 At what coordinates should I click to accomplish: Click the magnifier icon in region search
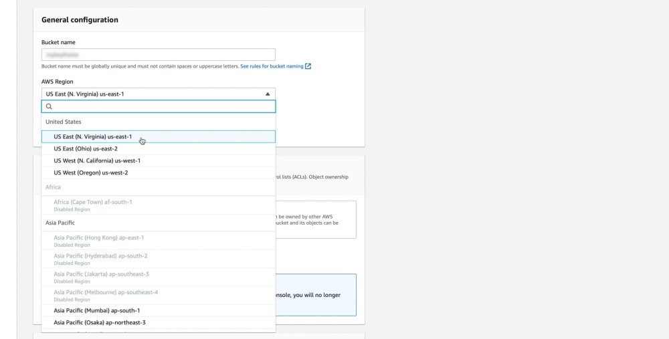pyautogui.click(x=49, y=106)
